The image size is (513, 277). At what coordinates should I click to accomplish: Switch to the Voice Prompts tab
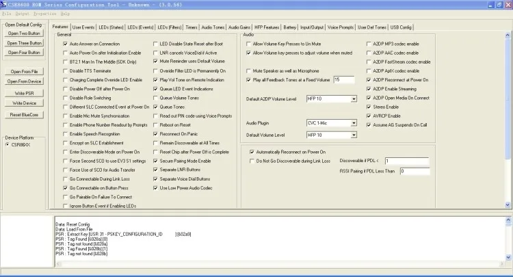[341, 27]
